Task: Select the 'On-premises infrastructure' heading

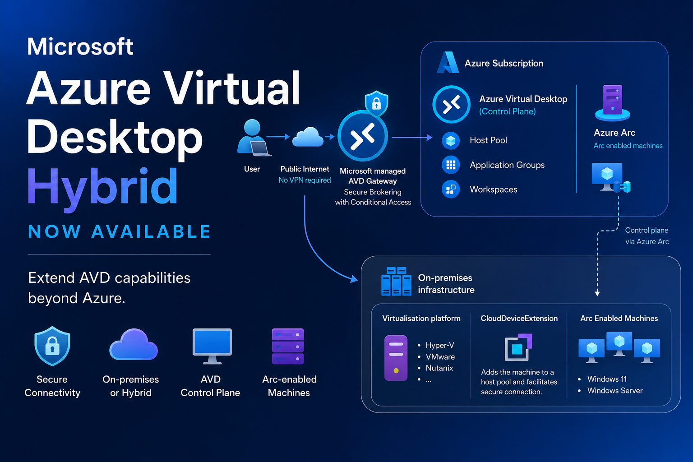Action: [x=446, y=284]
